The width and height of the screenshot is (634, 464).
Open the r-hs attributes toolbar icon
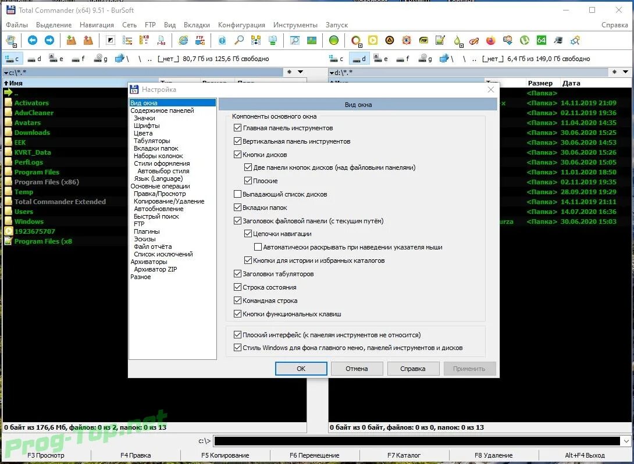[161, 40]
